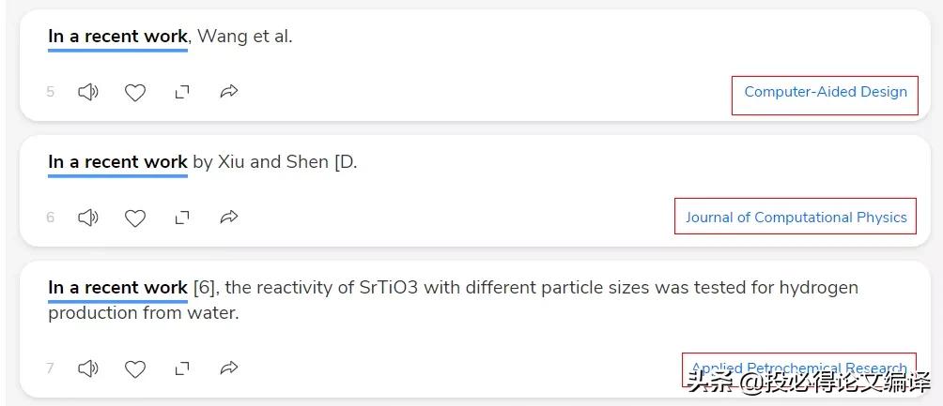Expand the SrTiO3 sentence card
The image size is (943, 406).
182,368
